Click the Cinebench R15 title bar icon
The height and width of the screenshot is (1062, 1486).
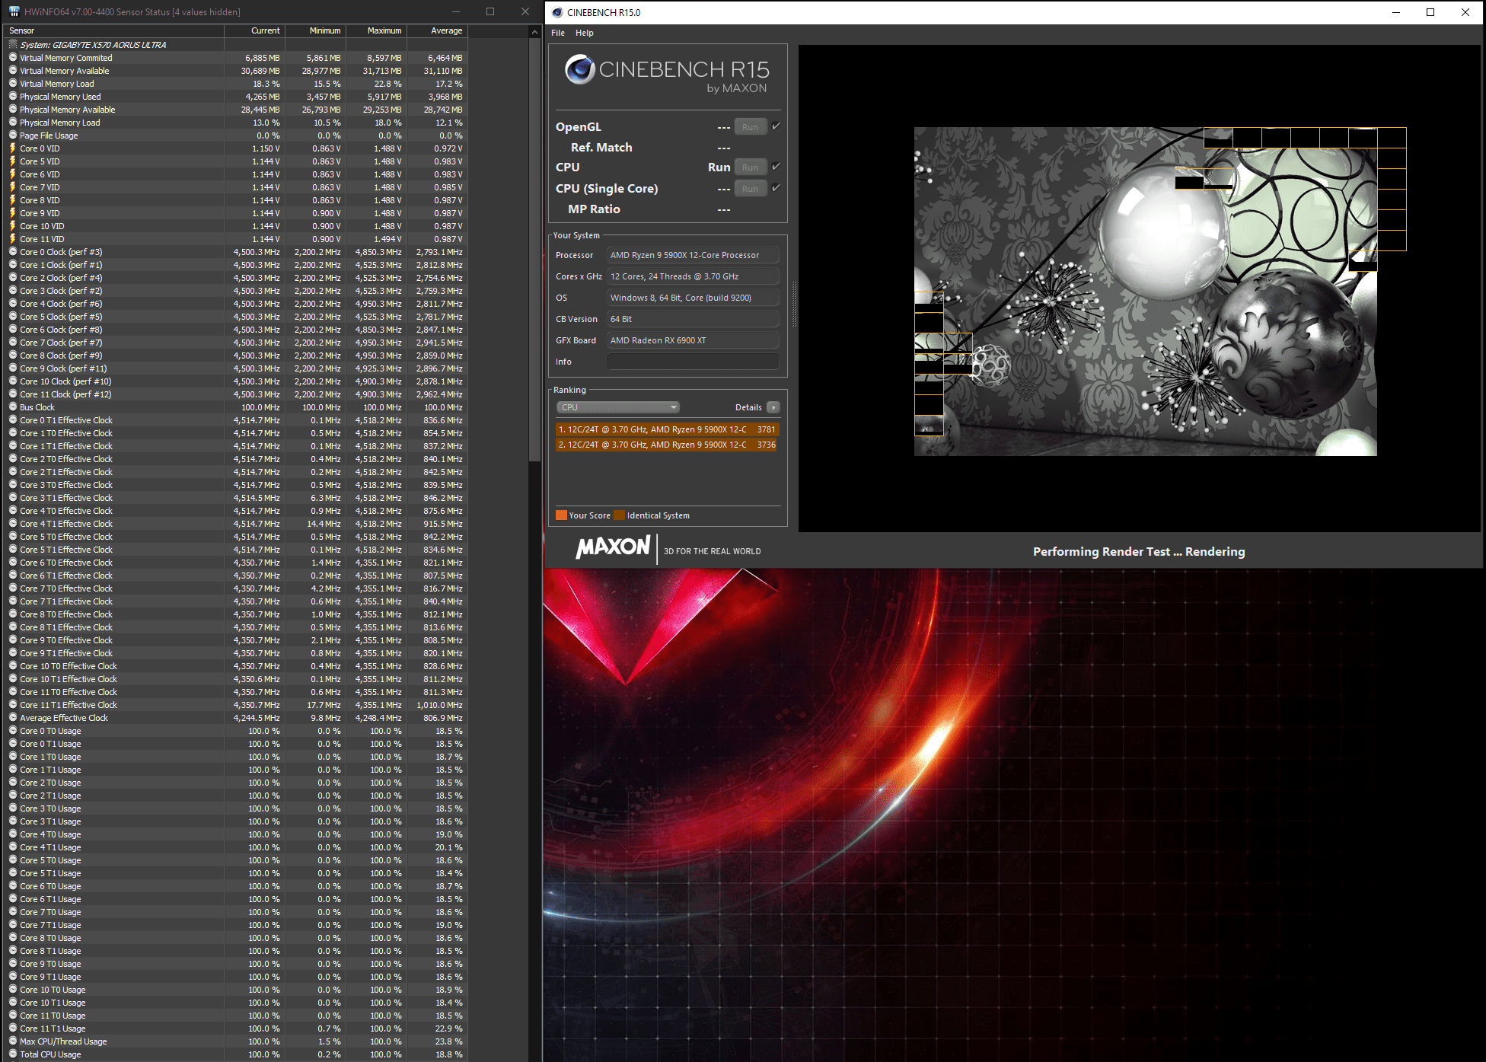[556, 12]
